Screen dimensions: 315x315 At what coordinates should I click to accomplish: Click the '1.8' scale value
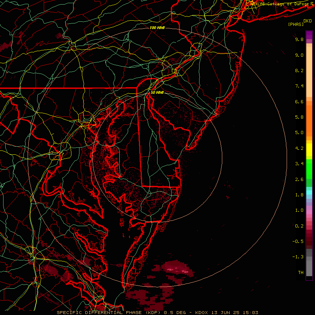pos(299,195)
